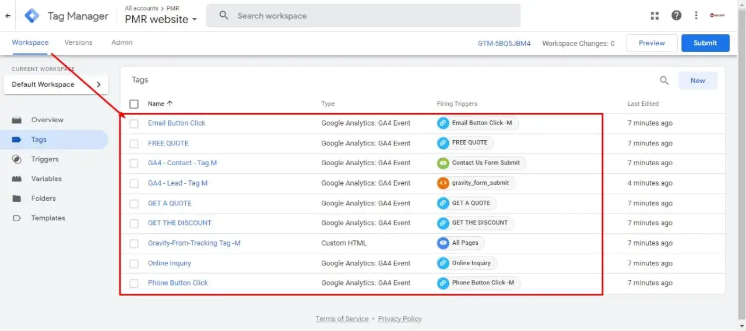
Task: Switch to the Workspace tab
Action: click(x=30, y=42)
